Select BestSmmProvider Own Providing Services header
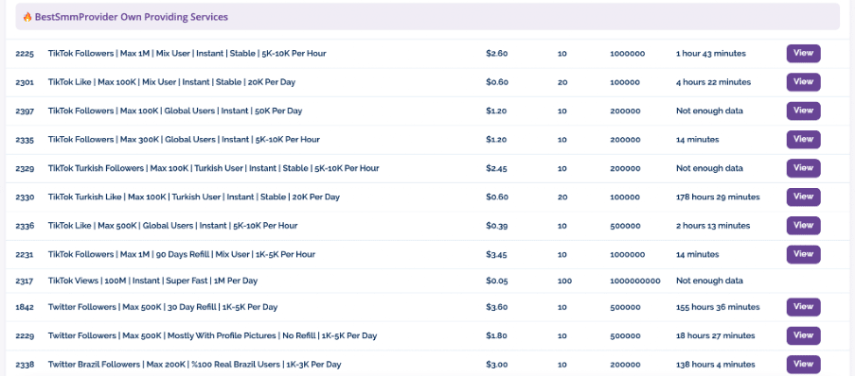The image size is (856, 376). click(x=427, y=17)
